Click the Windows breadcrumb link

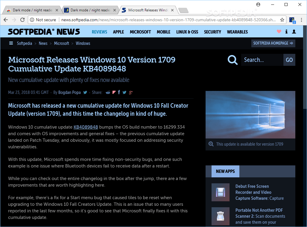(83, 43)
